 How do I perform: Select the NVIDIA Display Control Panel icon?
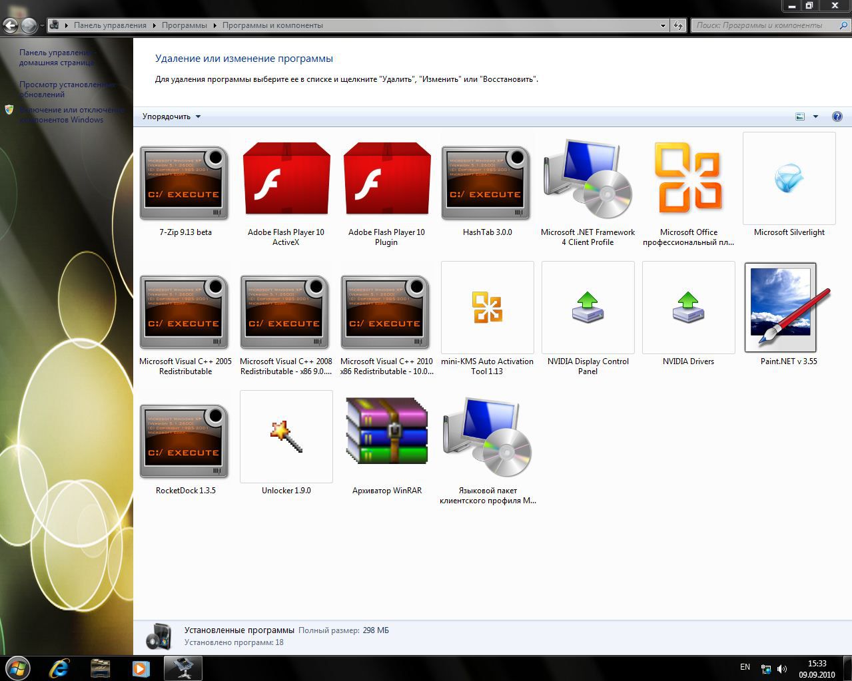[x=588, y=308]
